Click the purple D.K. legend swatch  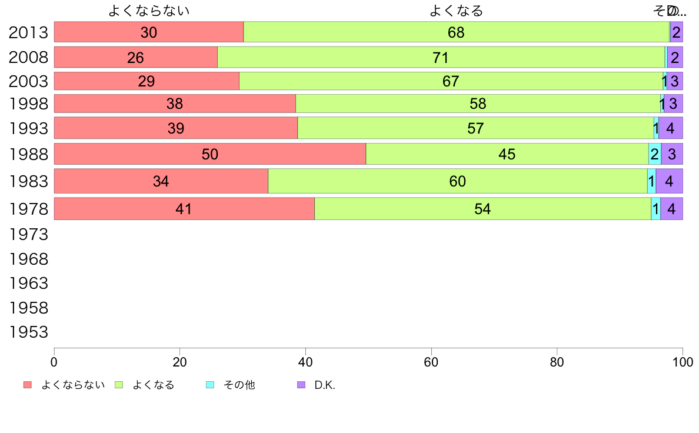coord(301,385)
